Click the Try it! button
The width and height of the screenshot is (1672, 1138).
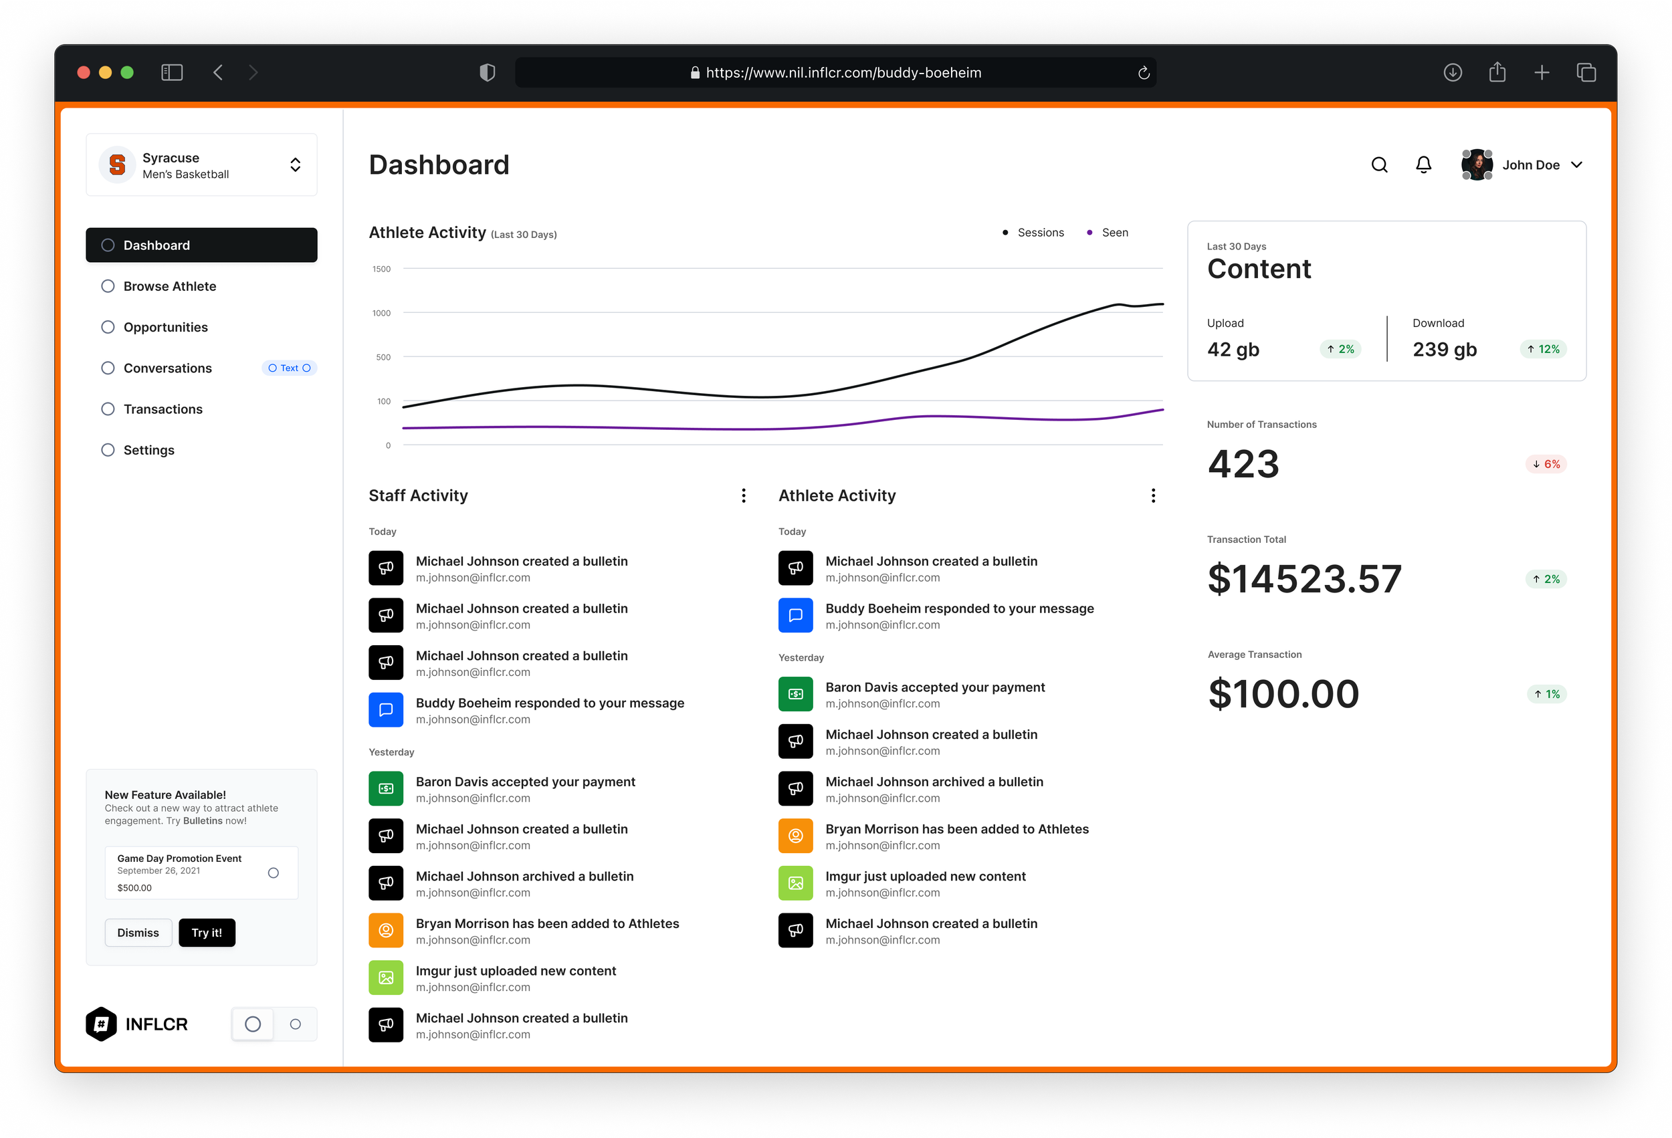tap(207, 932)
